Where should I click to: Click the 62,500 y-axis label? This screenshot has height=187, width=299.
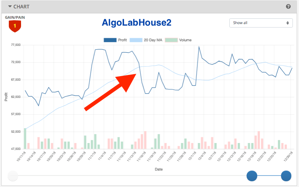(16, 97)
